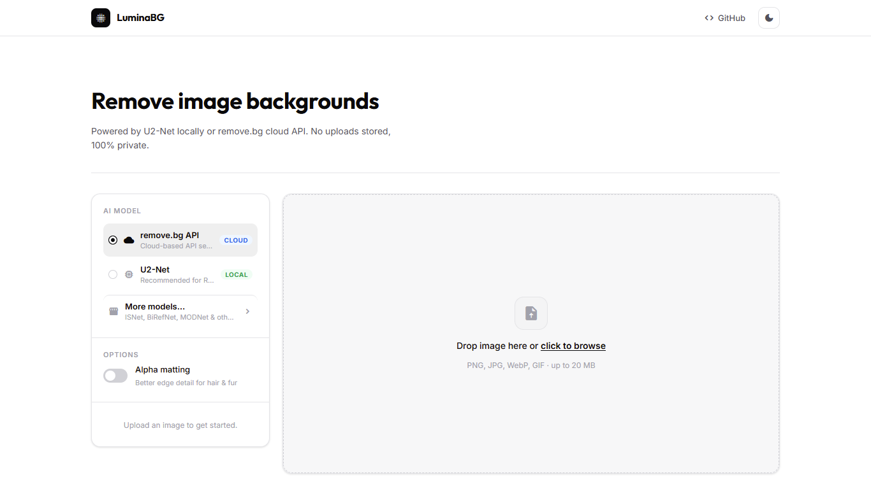Enable the Alpha matting switch
This screenshot has height=489, width=871.
coord(115,376)
